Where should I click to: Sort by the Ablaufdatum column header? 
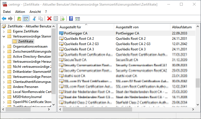[181, 27]
